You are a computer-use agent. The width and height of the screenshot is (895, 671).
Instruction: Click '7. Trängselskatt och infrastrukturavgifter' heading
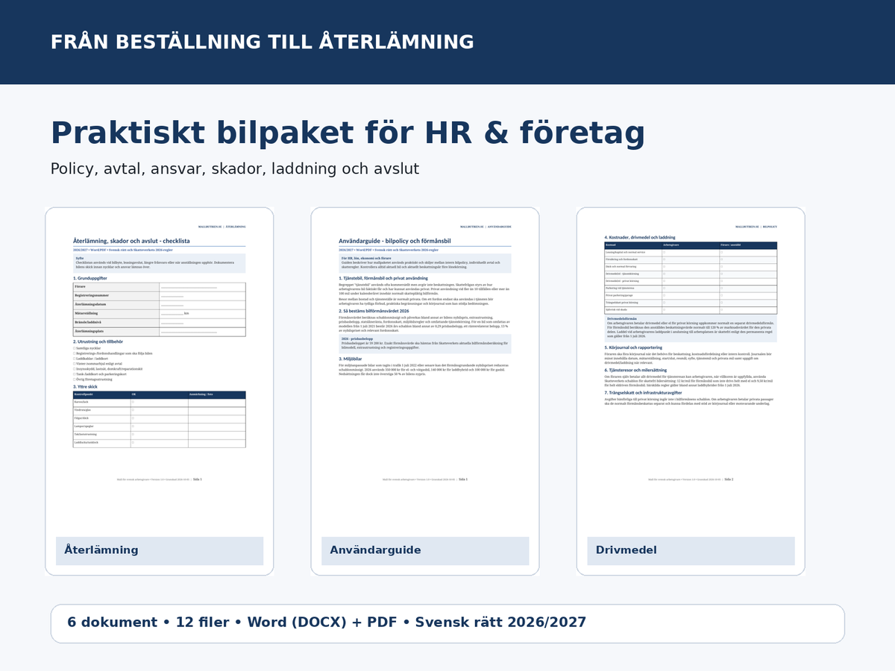pyautogui.click(x=643, y=393)
